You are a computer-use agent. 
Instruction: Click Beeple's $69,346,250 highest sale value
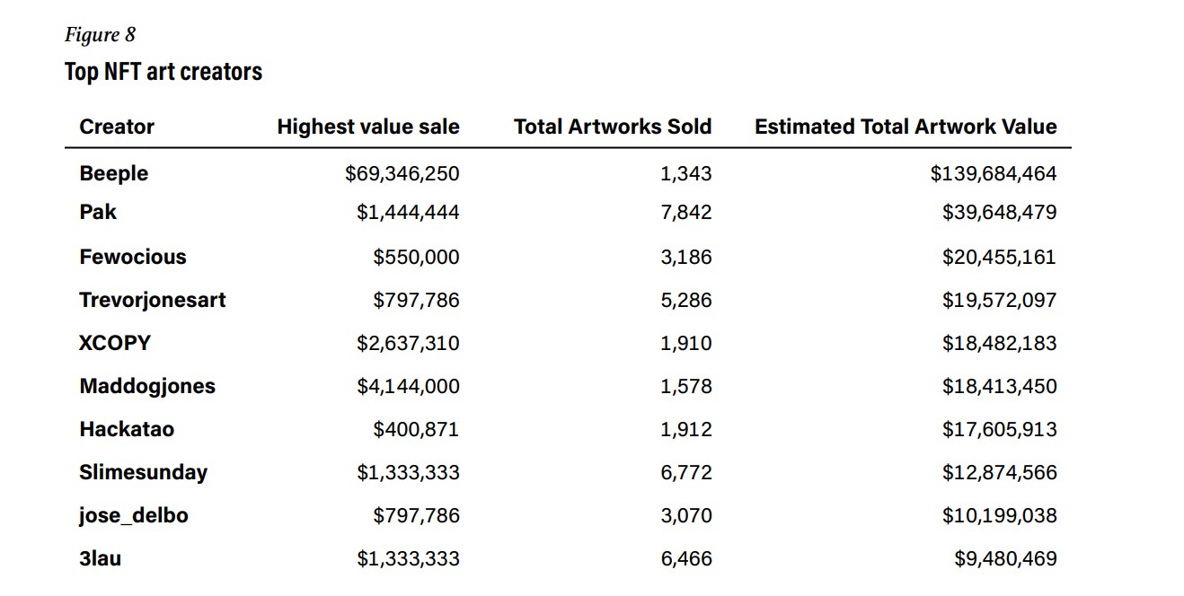click(x=402, y=173)
